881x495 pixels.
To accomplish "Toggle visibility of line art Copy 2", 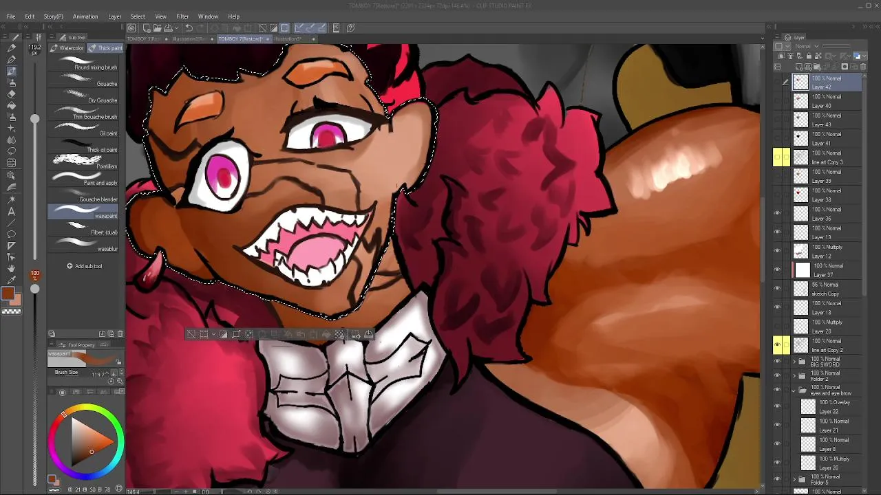I will pos(777,345).
